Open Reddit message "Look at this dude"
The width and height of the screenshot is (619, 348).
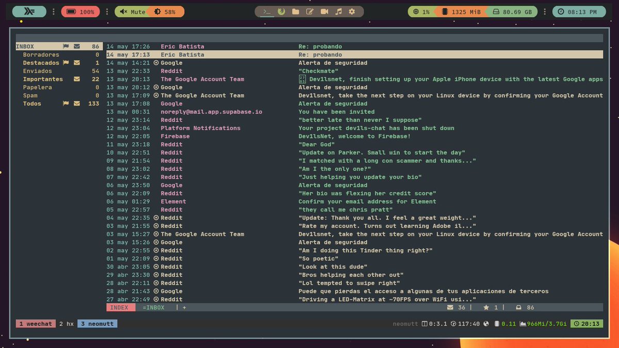[354, 267]
